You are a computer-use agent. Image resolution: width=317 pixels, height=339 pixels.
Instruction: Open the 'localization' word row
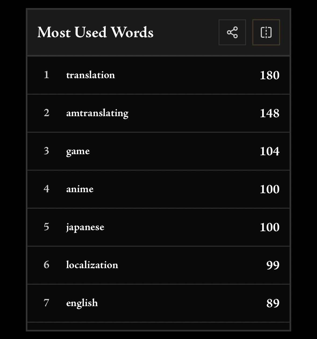pos(92,265)
